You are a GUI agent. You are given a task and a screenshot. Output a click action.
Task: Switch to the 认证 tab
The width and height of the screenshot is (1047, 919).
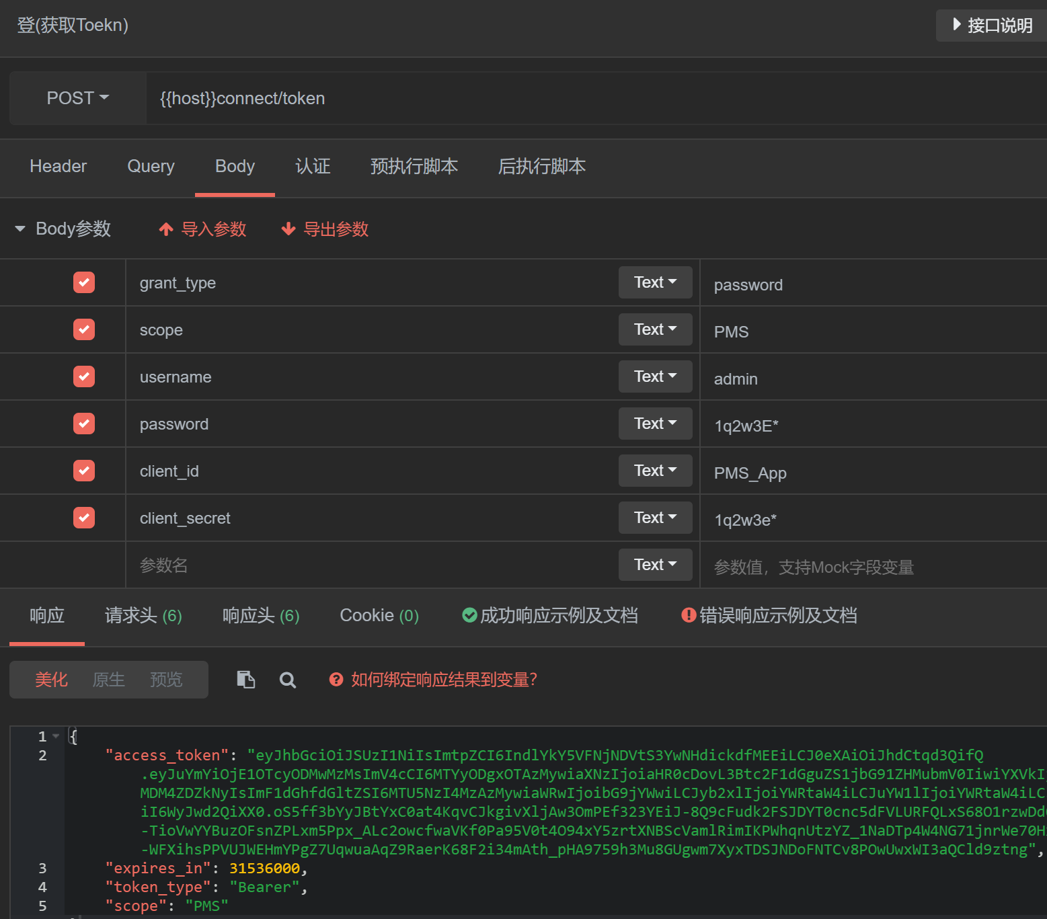pos(313,167)
